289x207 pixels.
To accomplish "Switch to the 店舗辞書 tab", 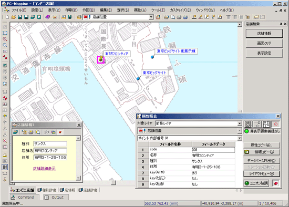I will pos(88,190).
